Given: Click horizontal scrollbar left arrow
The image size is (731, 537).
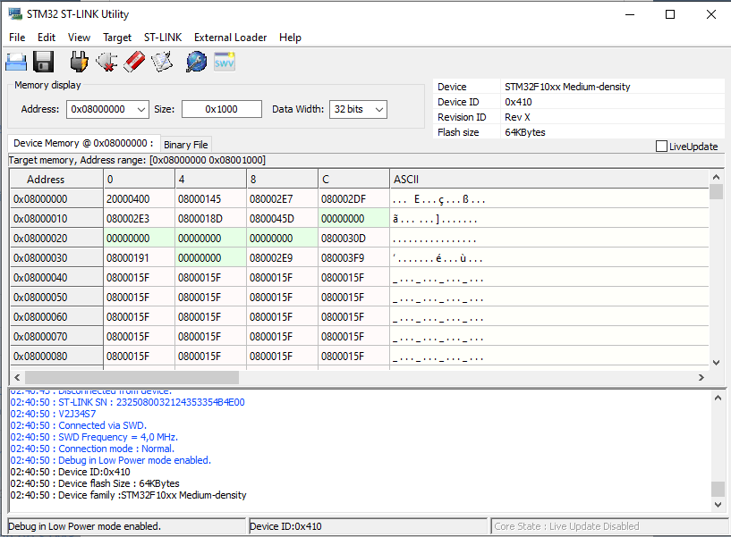Looking at the screenshot, I should click(17, 377).
